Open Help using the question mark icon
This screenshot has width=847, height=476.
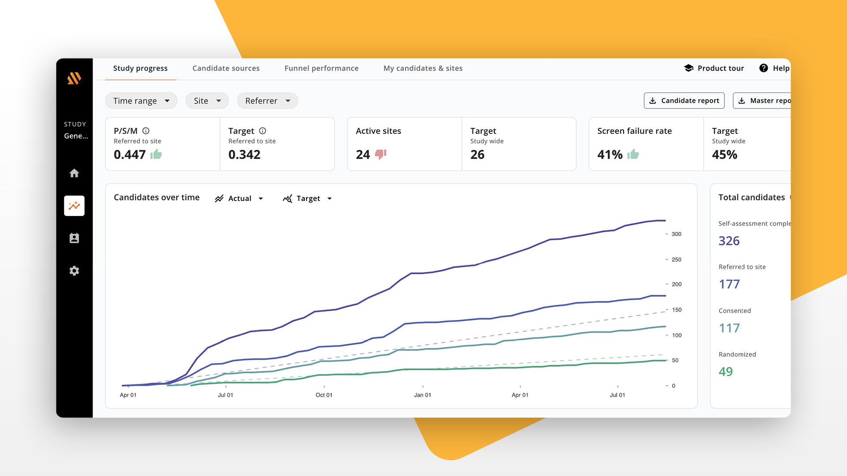click(763, 68)
